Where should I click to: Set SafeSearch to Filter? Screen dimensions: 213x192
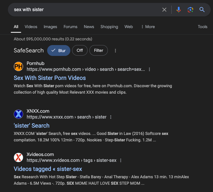(98, 50)
